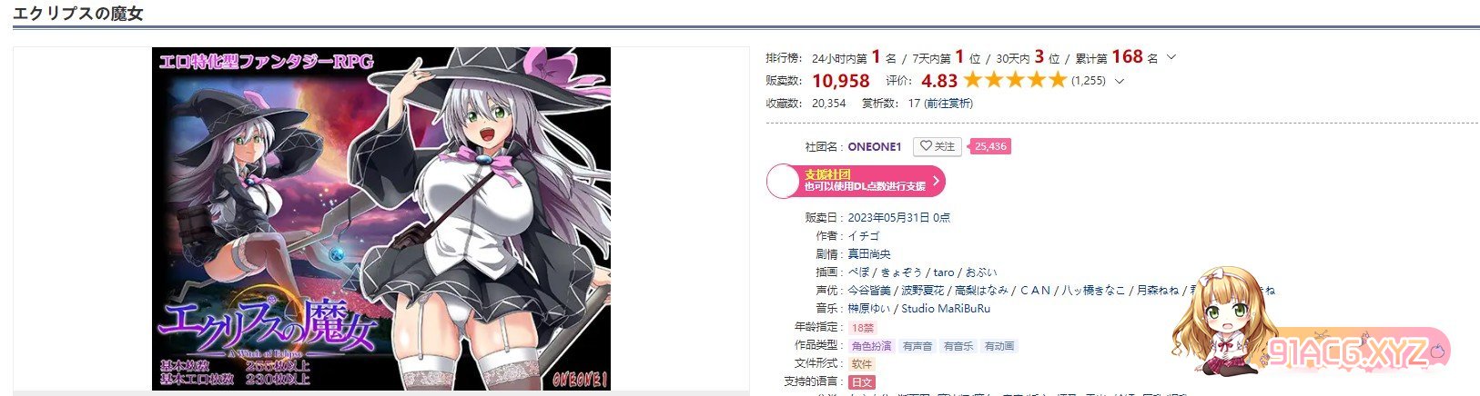
Task: Open scenario writer 真田尚央 link
Action: click(x=869, y=254)
